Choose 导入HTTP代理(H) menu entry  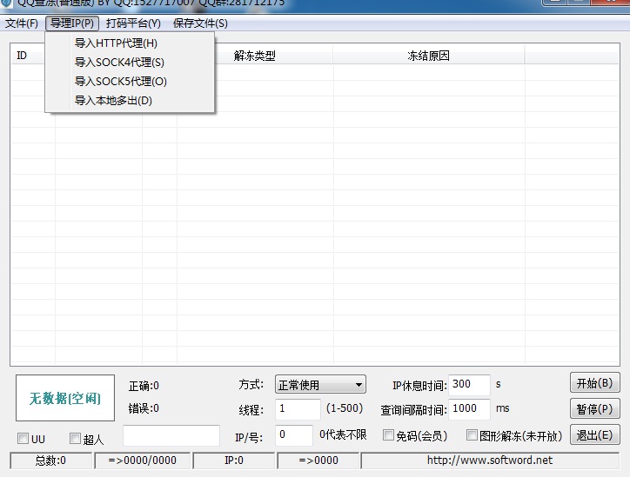click(130, 43)
